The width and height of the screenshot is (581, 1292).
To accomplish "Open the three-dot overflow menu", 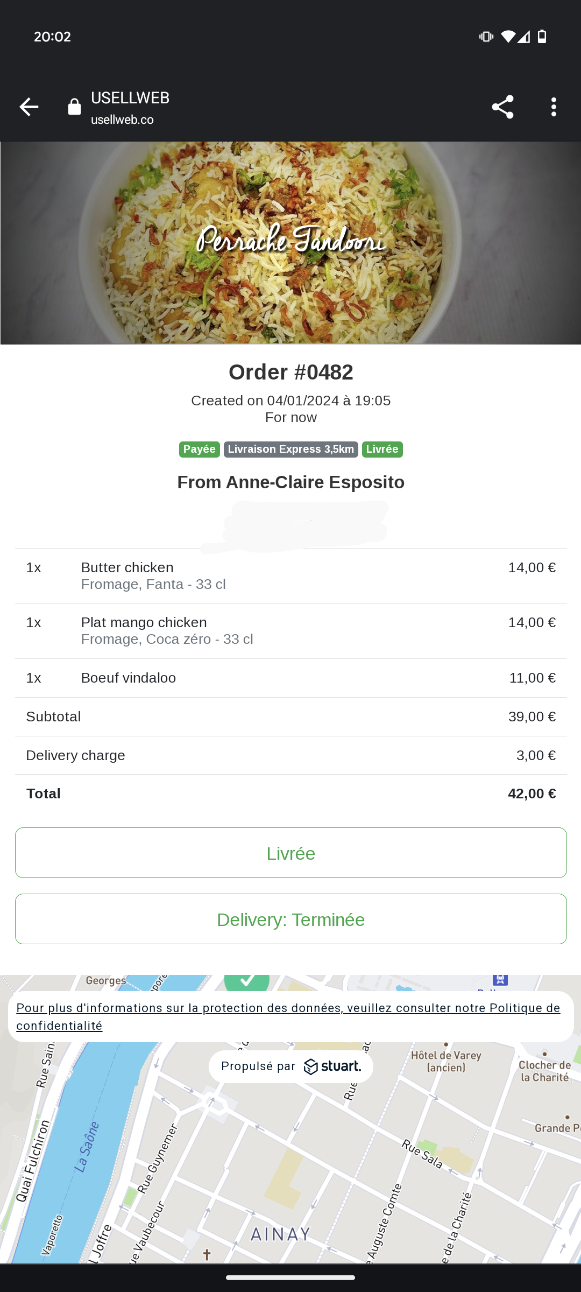I will (x=554, y=107).
